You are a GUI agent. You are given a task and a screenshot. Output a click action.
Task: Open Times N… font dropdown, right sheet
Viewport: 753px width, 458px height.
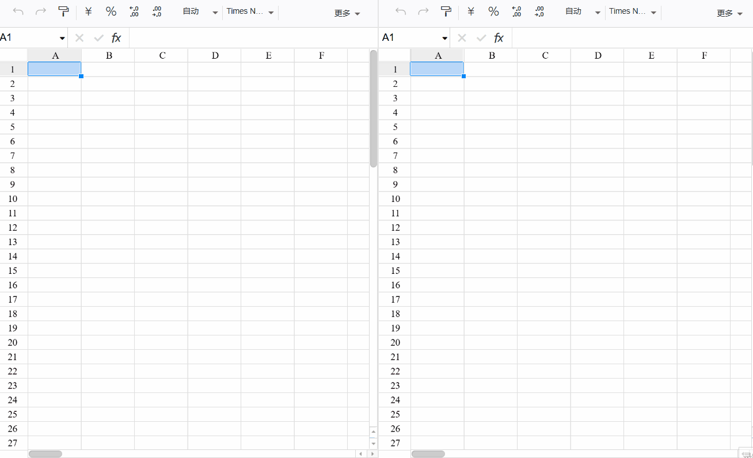pos(633,12)
